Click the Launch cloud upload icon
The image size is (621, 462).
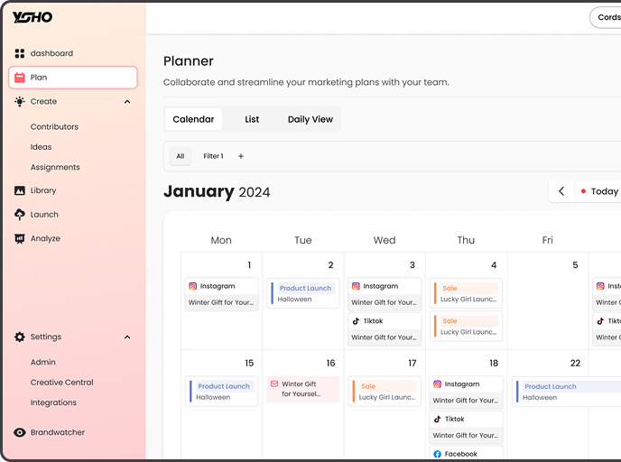(20, 214)
